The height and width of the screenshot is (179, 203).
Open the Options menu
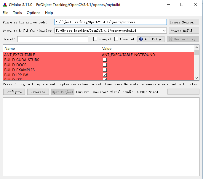click(33, 13)
